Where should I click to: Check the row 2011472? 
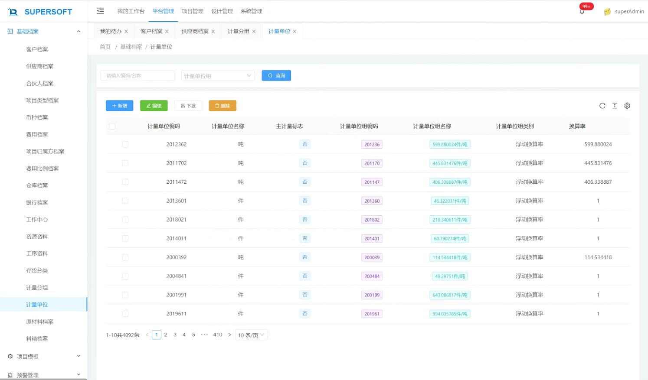coord(125,182)
